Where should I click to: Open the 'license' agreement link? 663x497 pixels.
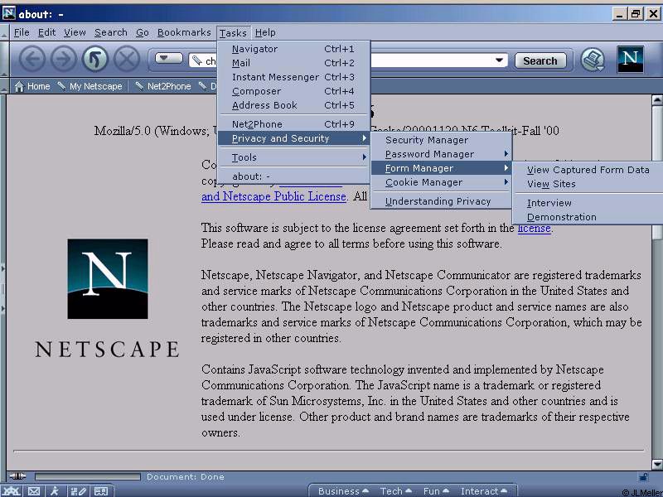[534, 229]
